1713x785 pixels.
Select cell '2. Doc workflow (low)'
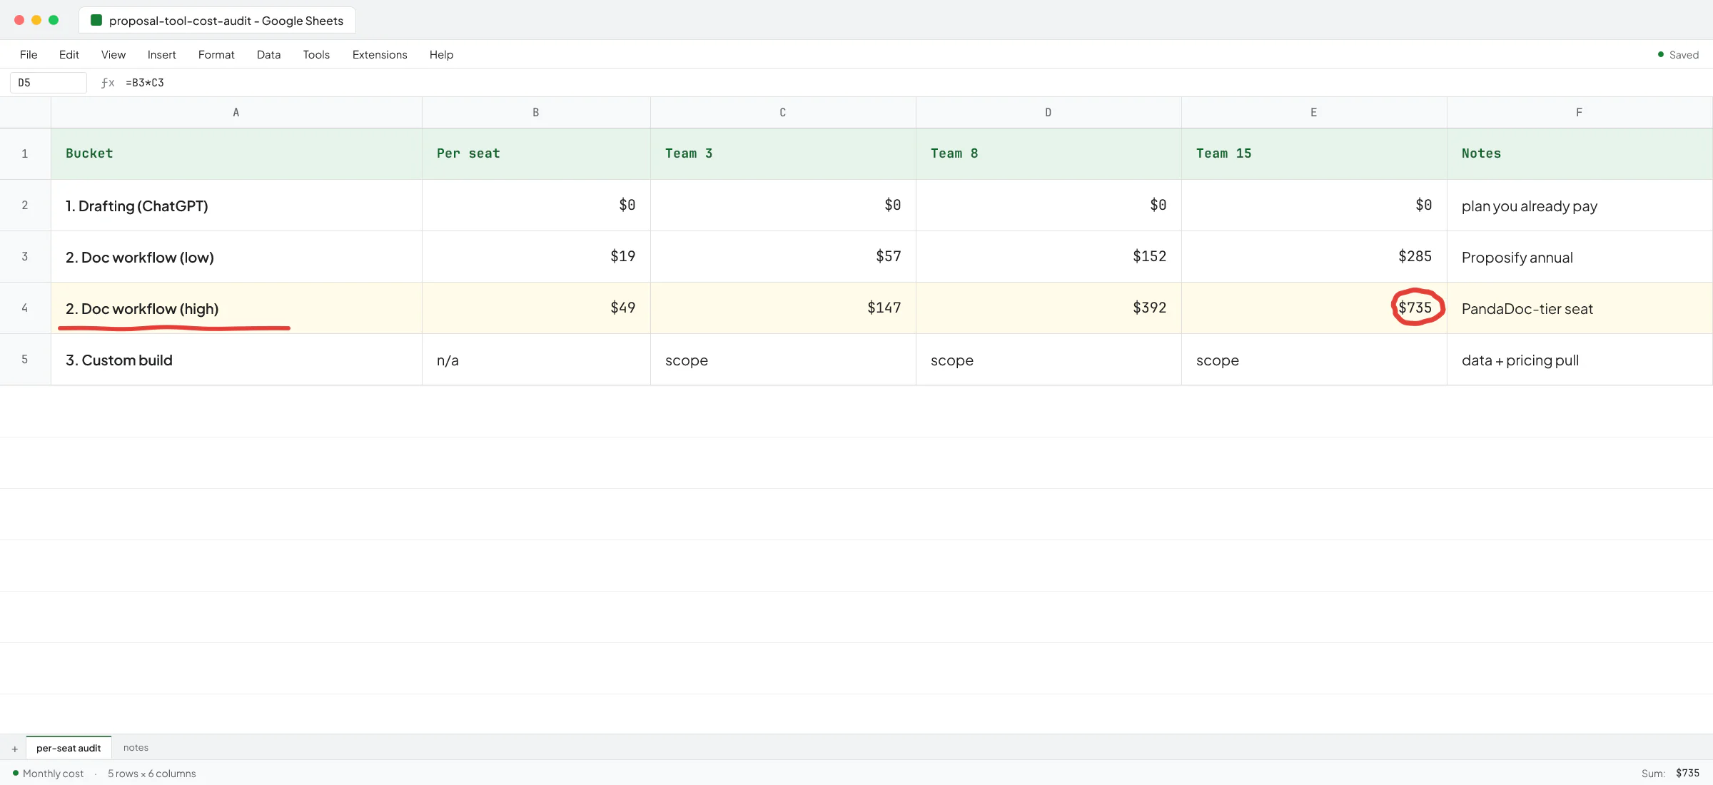[236, 256]
